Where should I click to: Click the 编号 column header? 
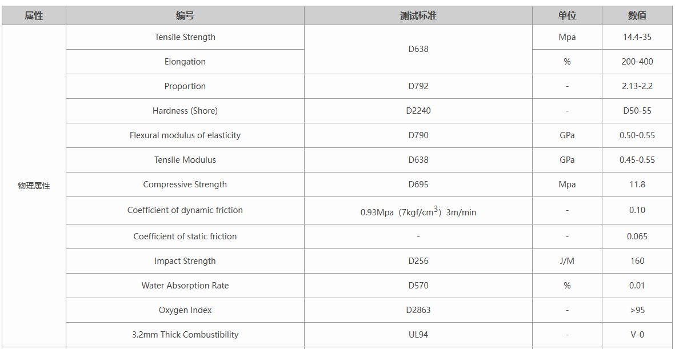185,15
